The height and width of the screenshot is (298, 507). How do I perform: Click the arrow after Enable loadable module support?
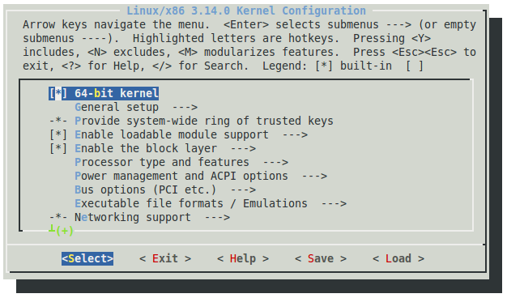click(x=295, y=134)
